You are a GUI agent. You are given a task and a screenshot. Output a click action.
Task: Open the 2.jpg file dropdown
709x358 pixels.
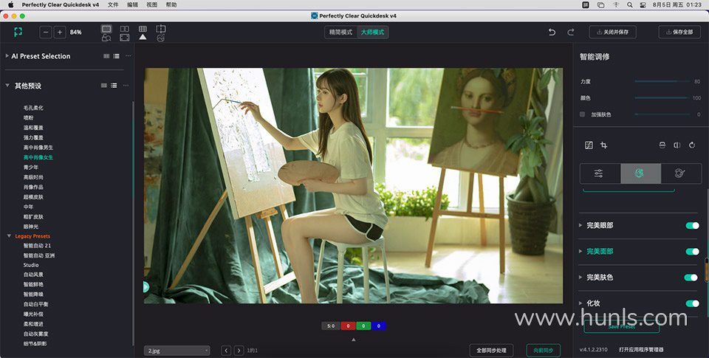(177, 351)
